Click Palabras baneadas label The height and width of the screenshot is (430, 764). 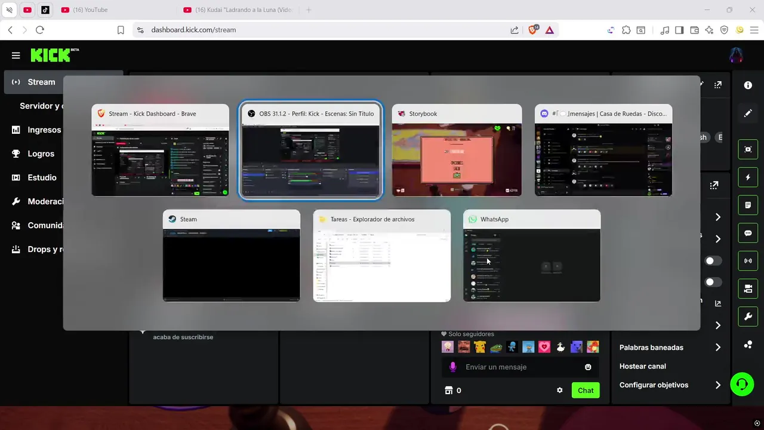click(x=651, y=347)
